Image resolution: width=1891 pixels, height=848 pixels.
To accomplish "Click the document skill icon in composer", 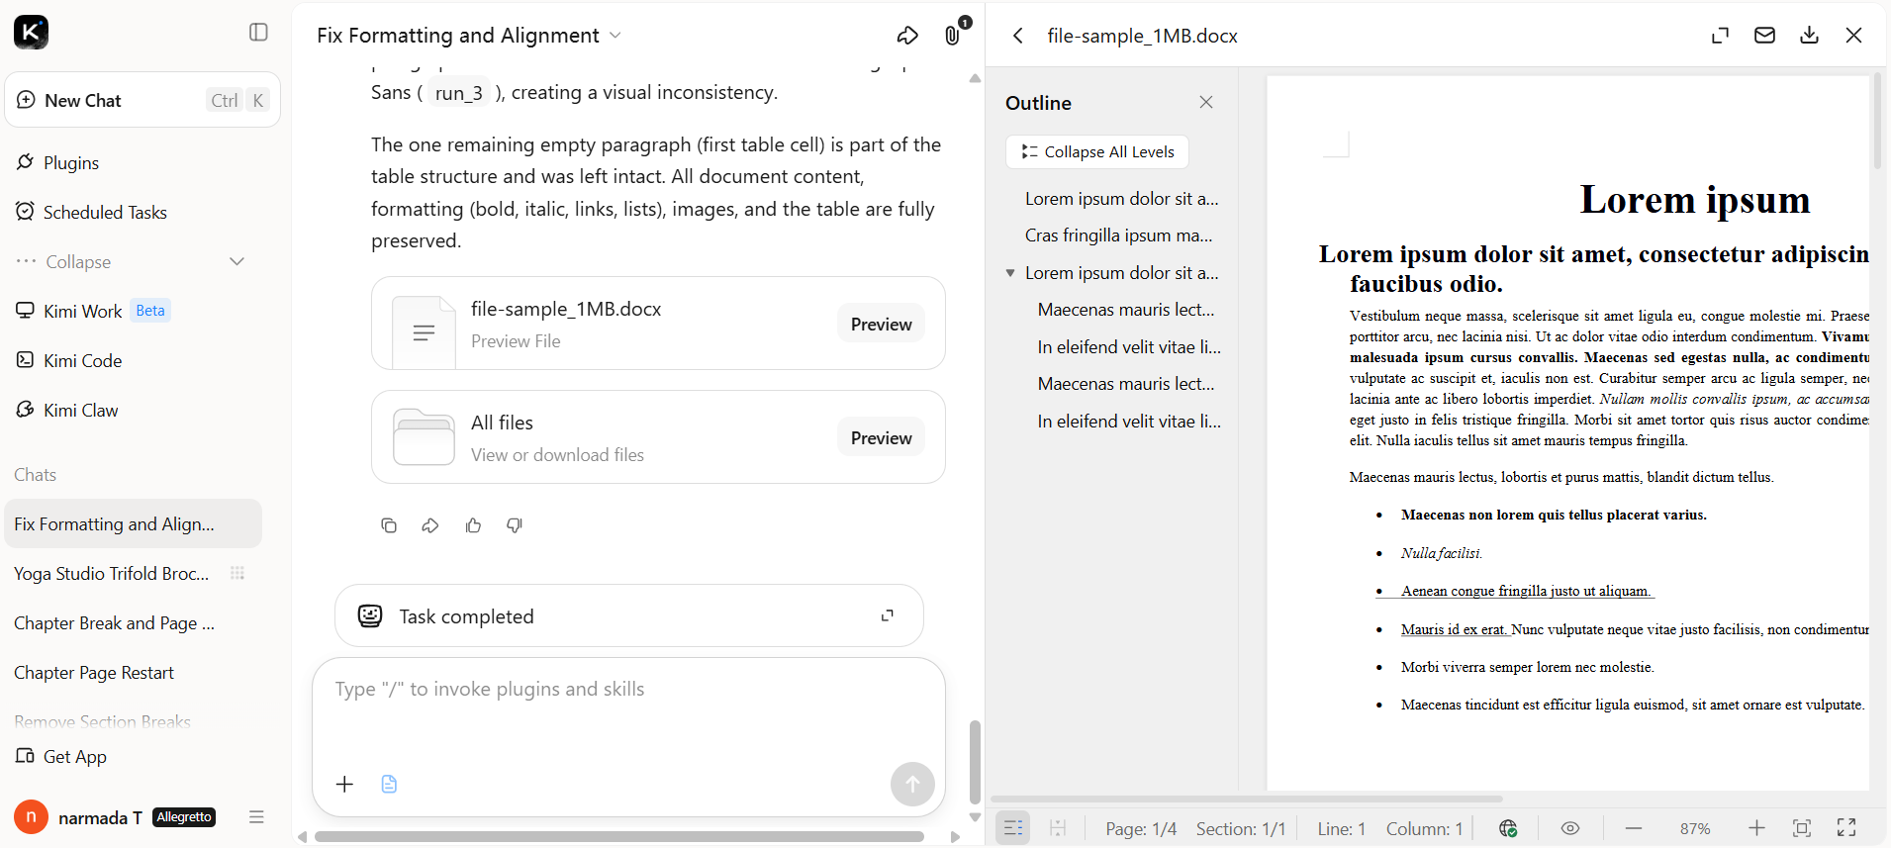I will [389, 784].
